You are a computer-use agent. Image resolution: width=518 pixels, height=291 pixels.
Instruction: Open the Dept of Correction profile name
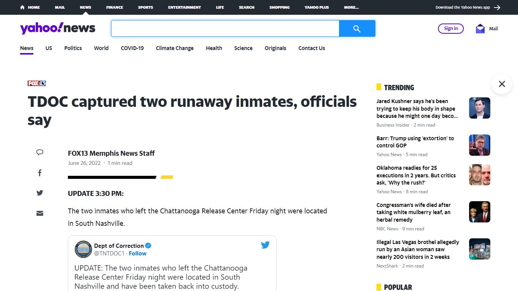coord(119,246)
